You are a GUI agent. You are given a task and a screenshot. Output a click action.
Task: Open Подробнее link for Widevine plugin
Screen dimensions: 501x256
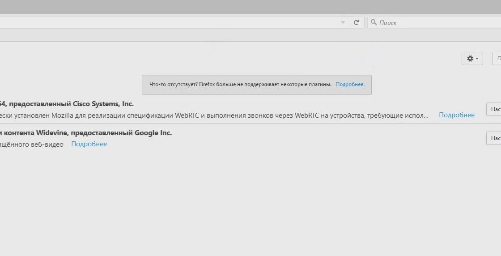[89, 144]
